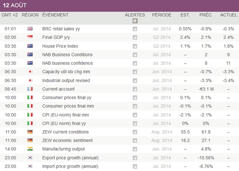239x171 pixels.
Task: Check the alert box for Import price growth
Action: [x=135, y=166]
